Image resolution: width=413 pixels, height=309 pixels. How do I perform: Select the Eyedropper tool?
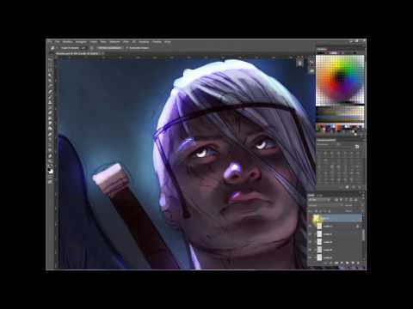(x=51, y=87)
